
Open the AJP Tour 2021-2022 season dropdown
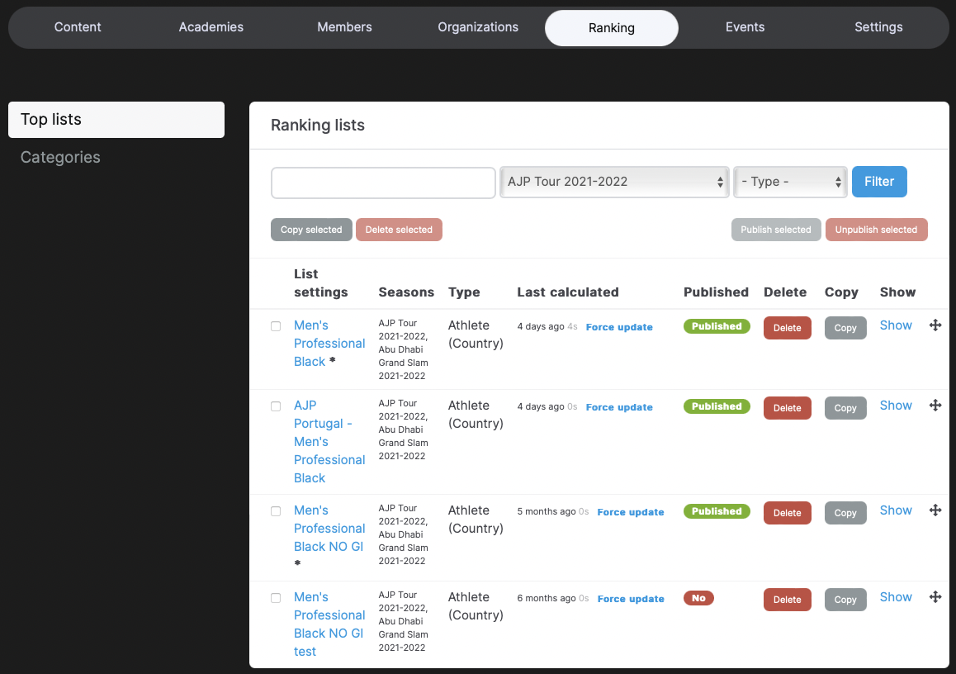[x=613, y=182]
